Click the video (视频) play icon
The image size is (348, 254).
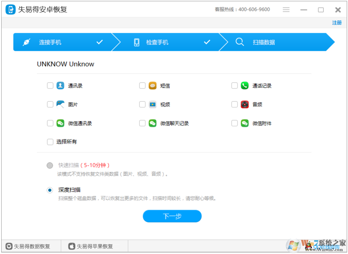[152, 104]
